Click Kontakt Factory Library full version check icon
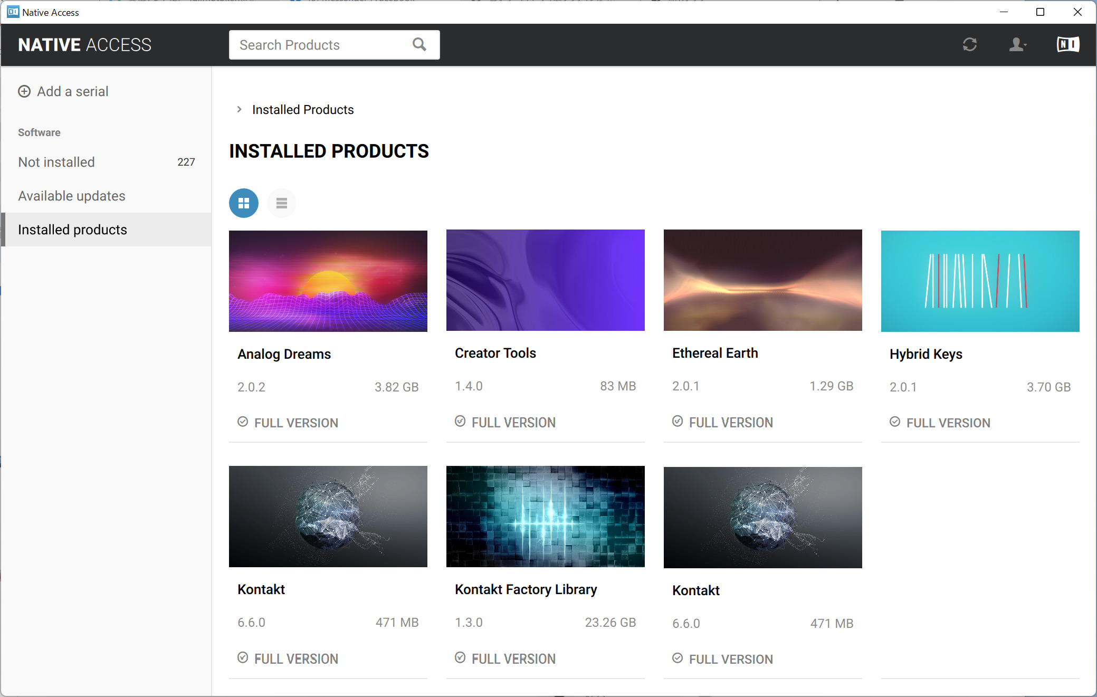The image size is (1097, 697). pyautogui.click(x=460, y=657)
